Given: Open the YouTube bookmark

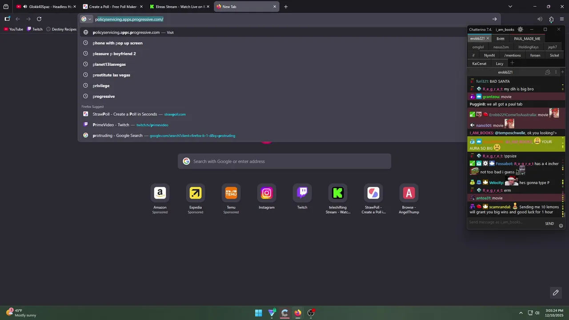Looking at the screenshot, I should [x=13, y=29].
